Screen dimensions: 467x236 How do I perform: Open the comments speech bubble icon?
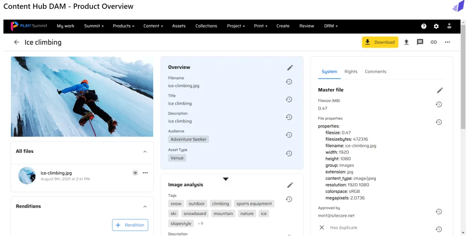[420, 42]
